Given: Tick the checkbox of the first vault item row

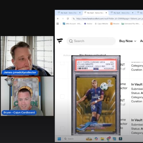Looking at the screenshot, I should tap(62, 63).
